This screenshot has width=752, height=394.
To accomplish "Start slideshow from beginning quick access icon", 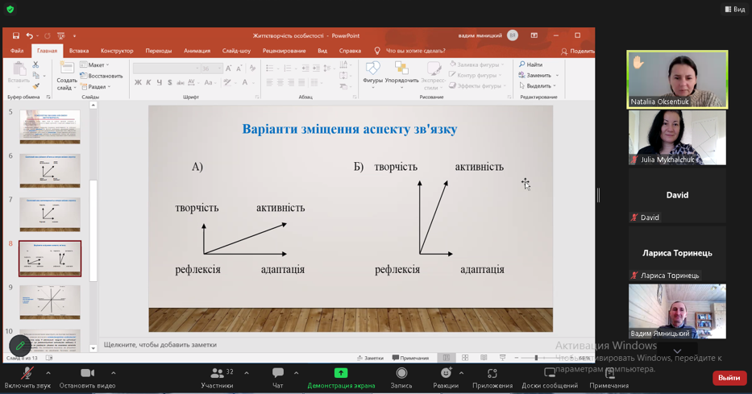I will pos(61,36).
